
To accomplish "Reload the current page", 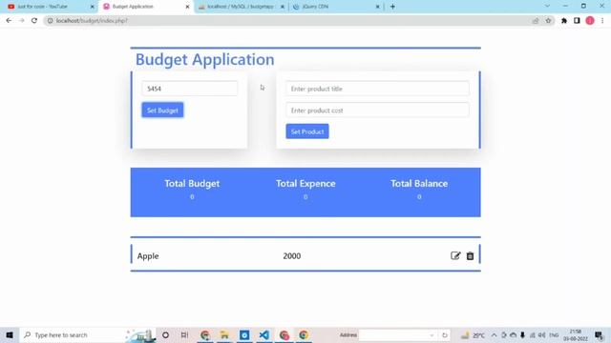I will [x=34, y=21].
